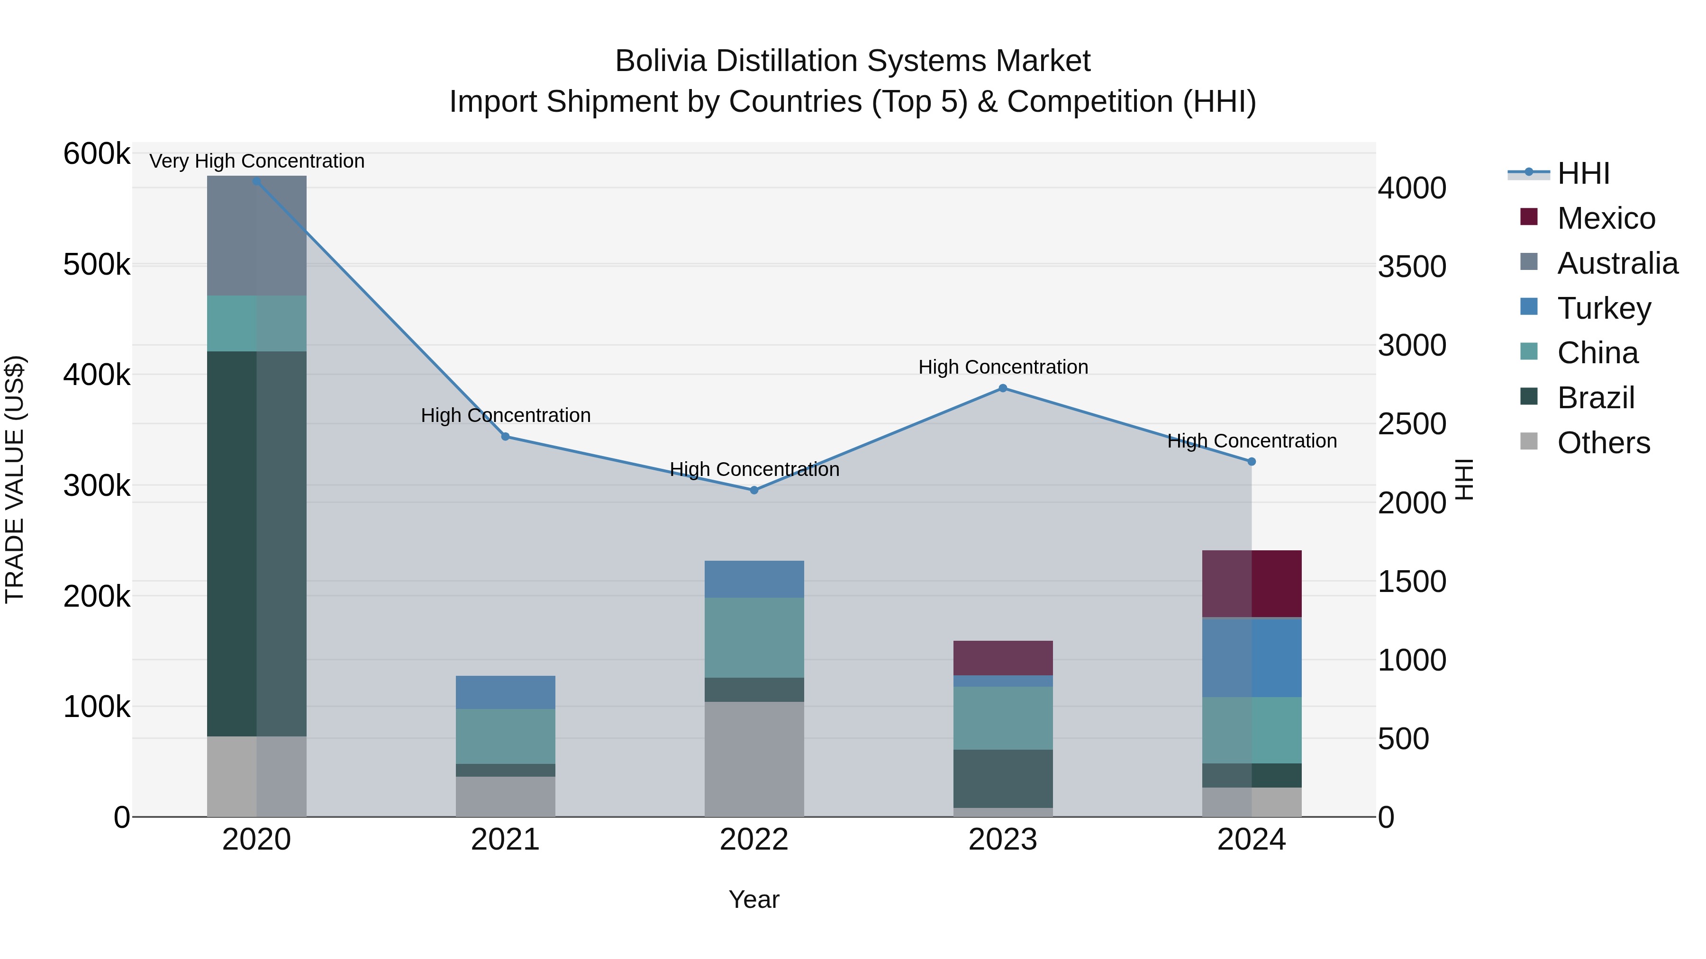Click the 'Year' x-axis title
The width and height of the screenshot is (1706, 959).
pos(753,899)
